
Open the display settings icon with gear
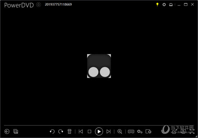tap(148, 132)
